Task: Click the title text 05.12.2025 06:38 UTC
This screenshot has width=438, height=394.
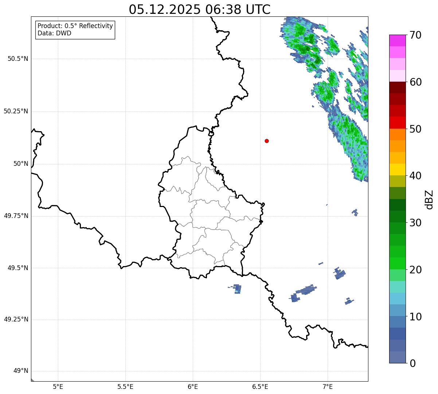Action: tap(200, 9)
